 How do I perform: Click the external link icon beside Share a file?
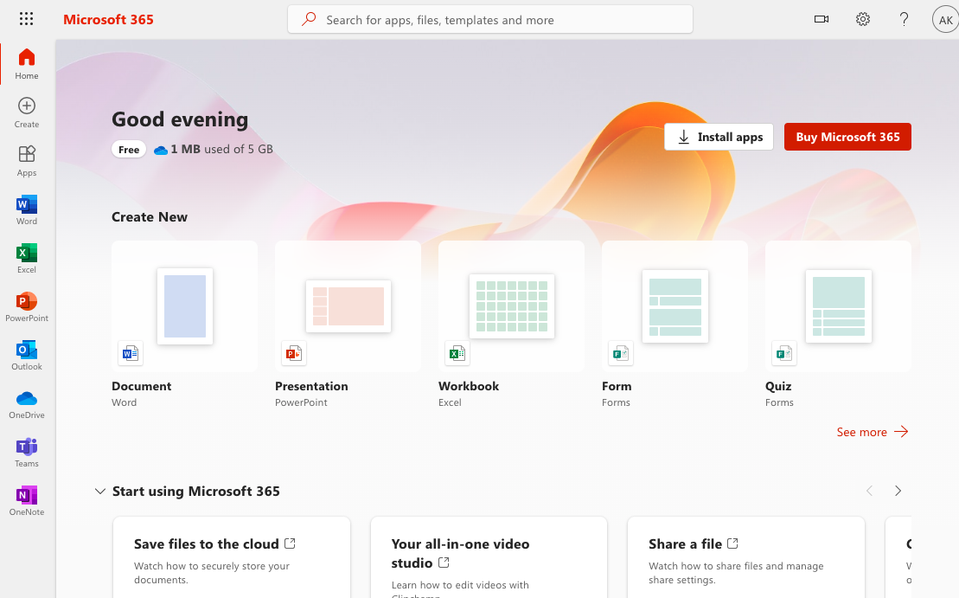(x=732, y=543)
